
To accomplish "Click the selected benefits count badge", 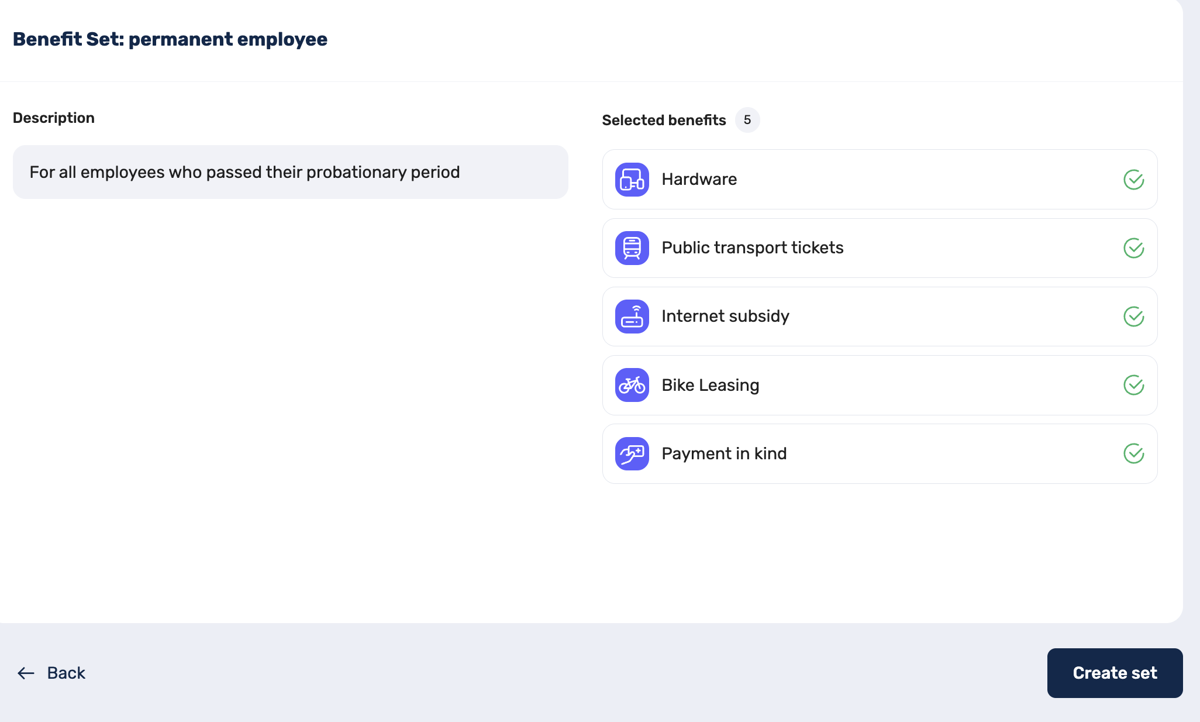I will click(x=747, y=120).
